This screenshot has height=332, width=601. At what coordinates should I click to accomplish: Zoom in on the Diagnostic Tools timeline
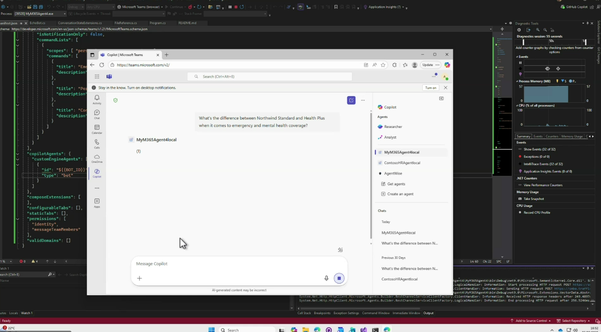[x=538, y=30]
